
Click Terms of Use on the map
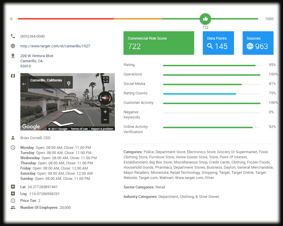[79, 129]
